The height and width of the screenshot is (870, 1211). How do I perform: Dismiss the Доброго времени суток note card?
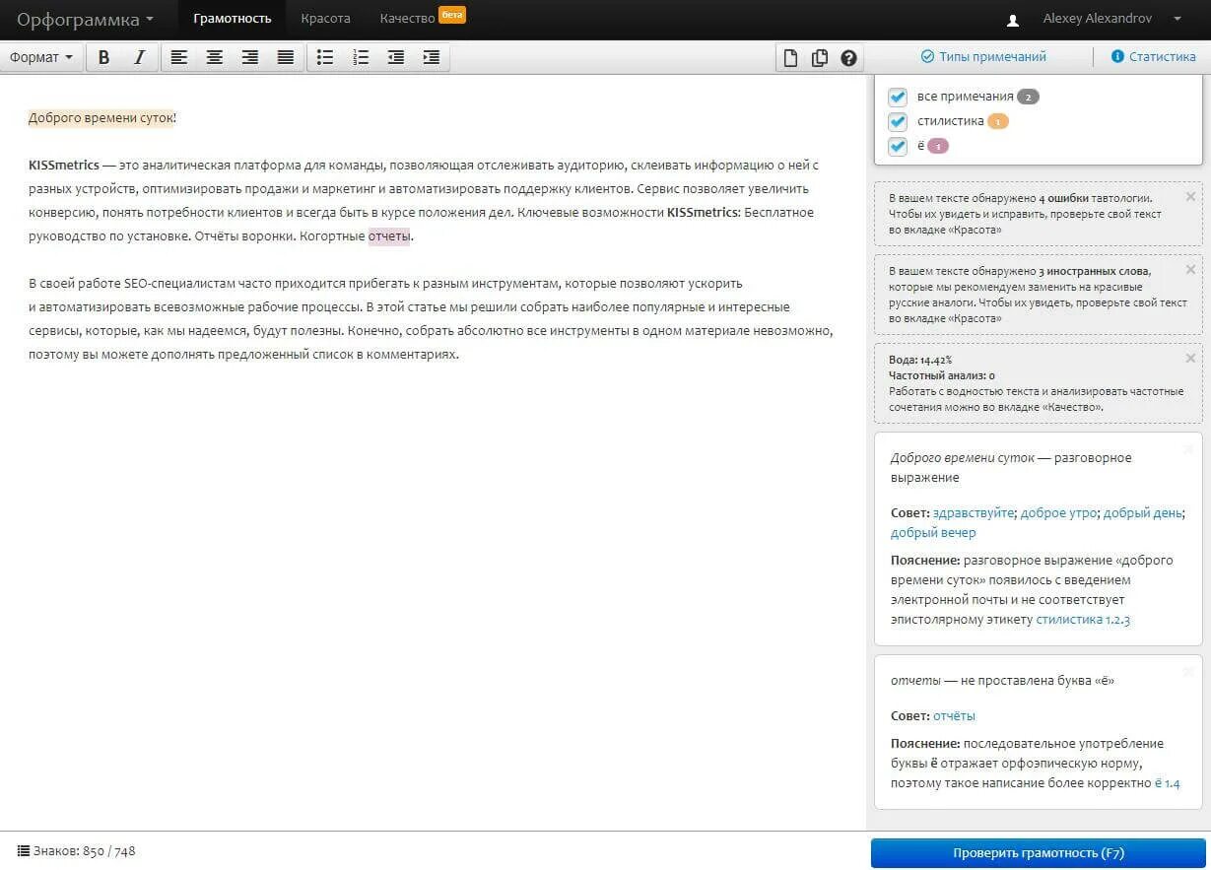pyautogui.click(x=1188, y=449)
